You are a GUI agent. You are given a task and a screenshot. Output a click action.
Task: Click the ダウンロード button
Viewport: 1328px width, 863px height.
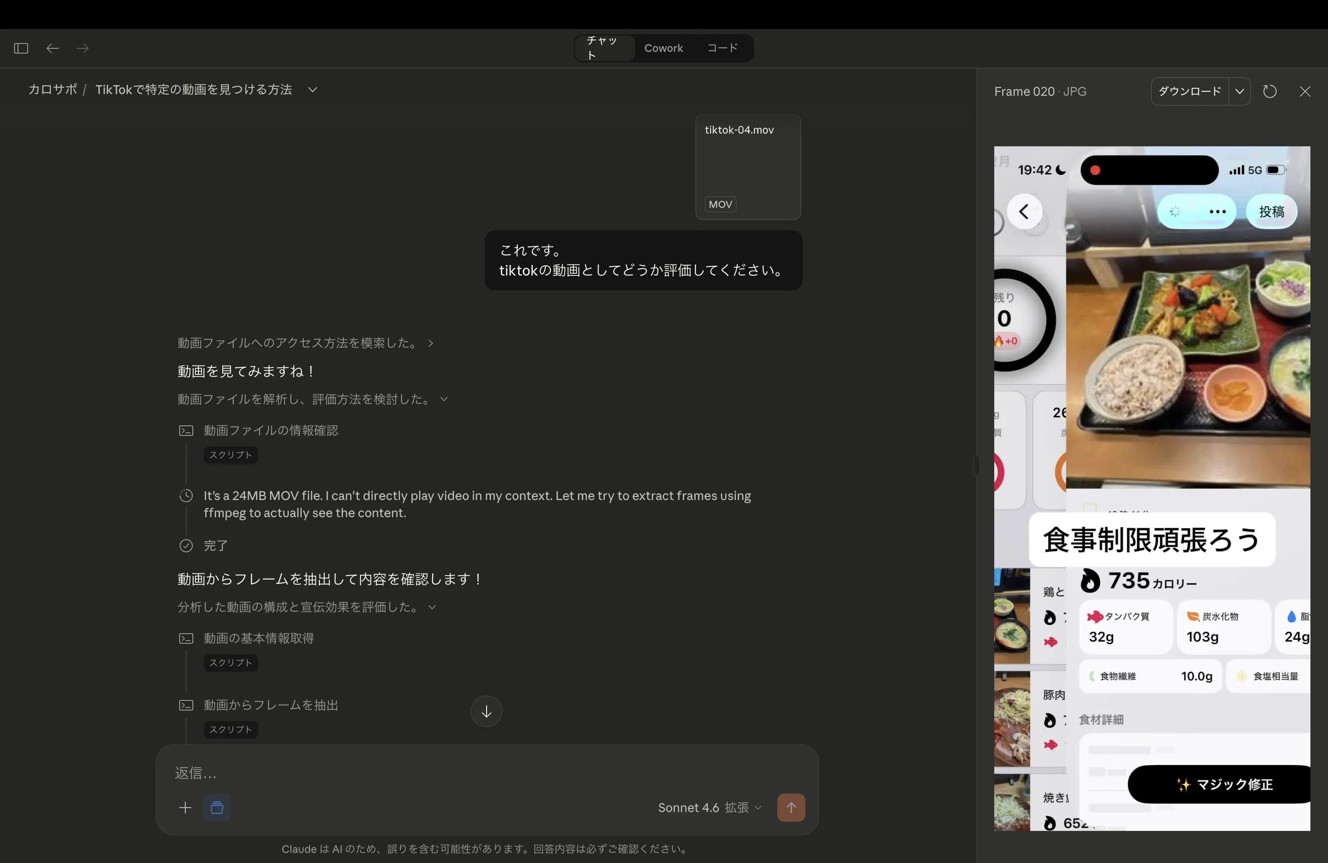[x=1191, y=91]
